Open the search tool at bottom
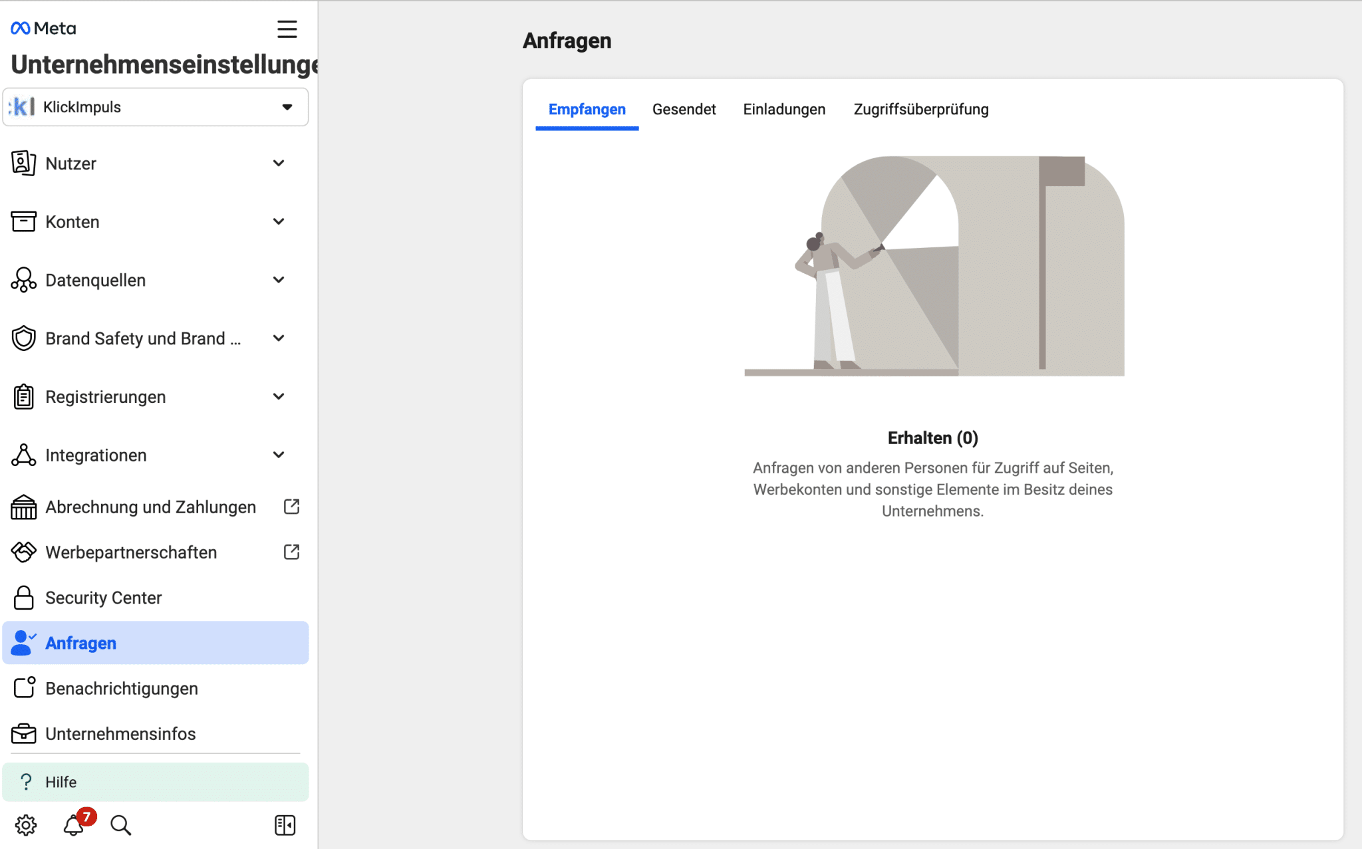This screenshot has width=1362, height=849. [x=120, y=824]
